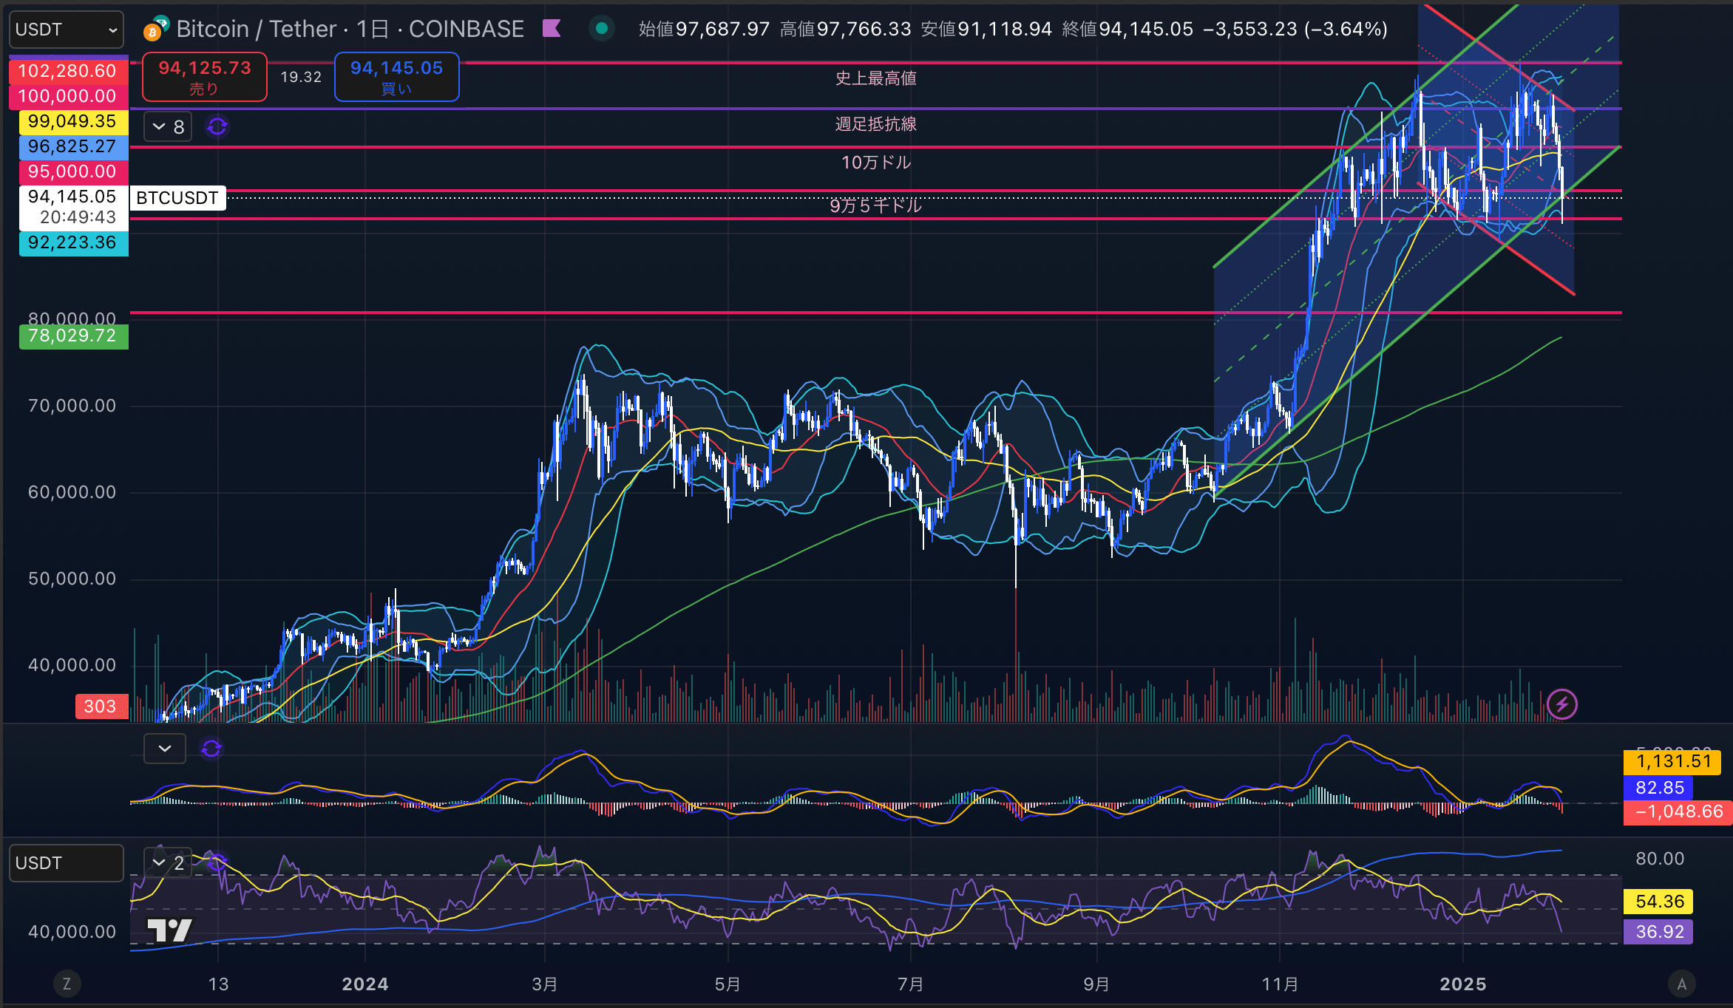Click the 11月 time axis label

coord(1280,984)
